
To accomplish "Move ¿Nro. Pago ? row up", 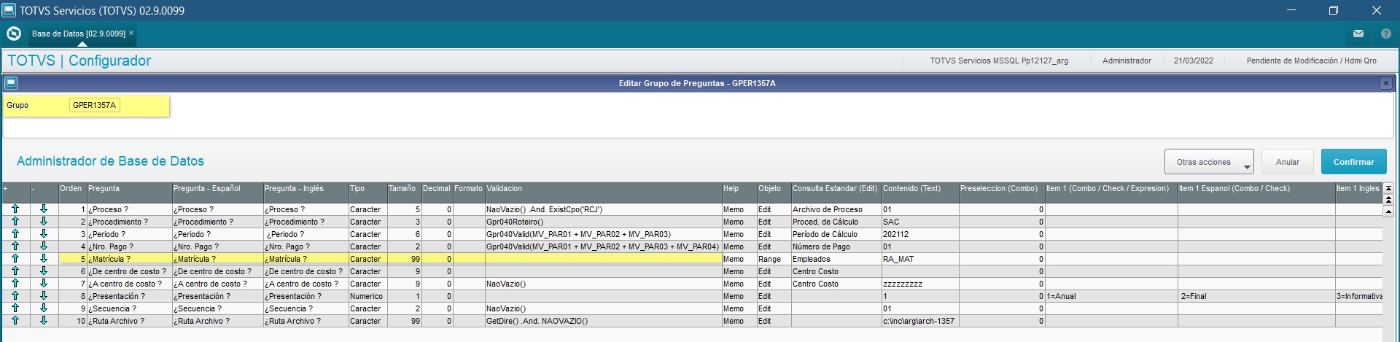I will [x=15, y=246].
